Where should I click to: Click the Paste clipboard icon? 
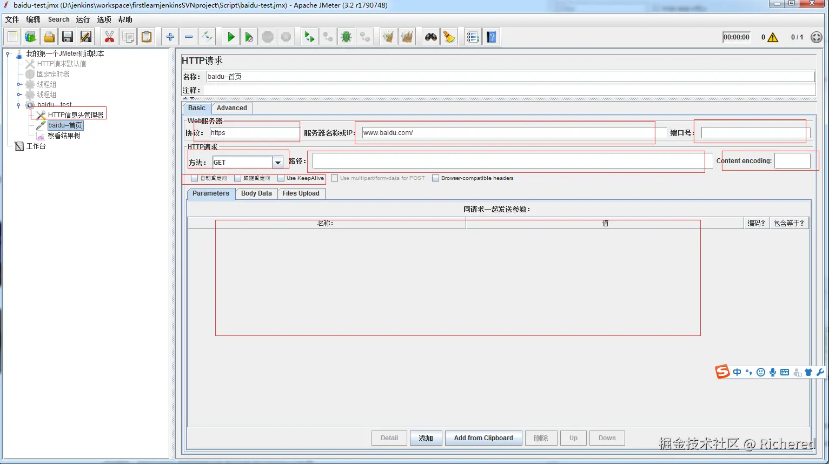(147, 37)
